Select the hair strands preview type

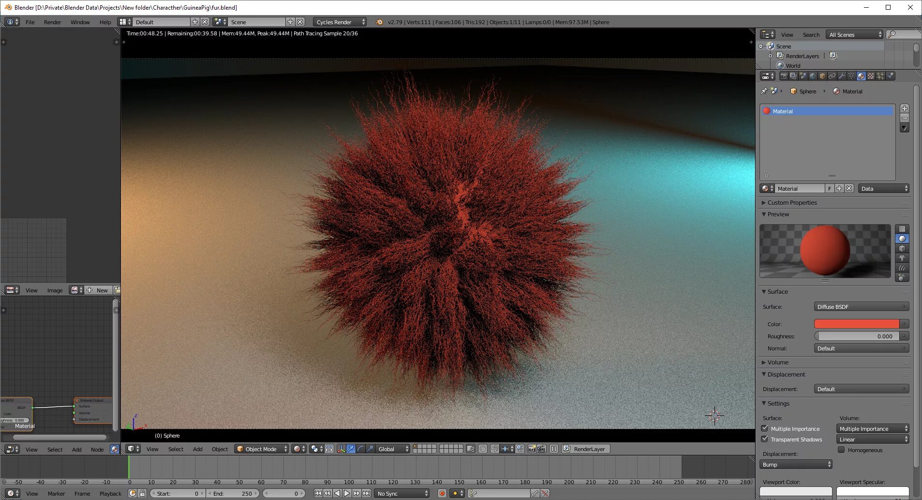(x=902, y=268)
